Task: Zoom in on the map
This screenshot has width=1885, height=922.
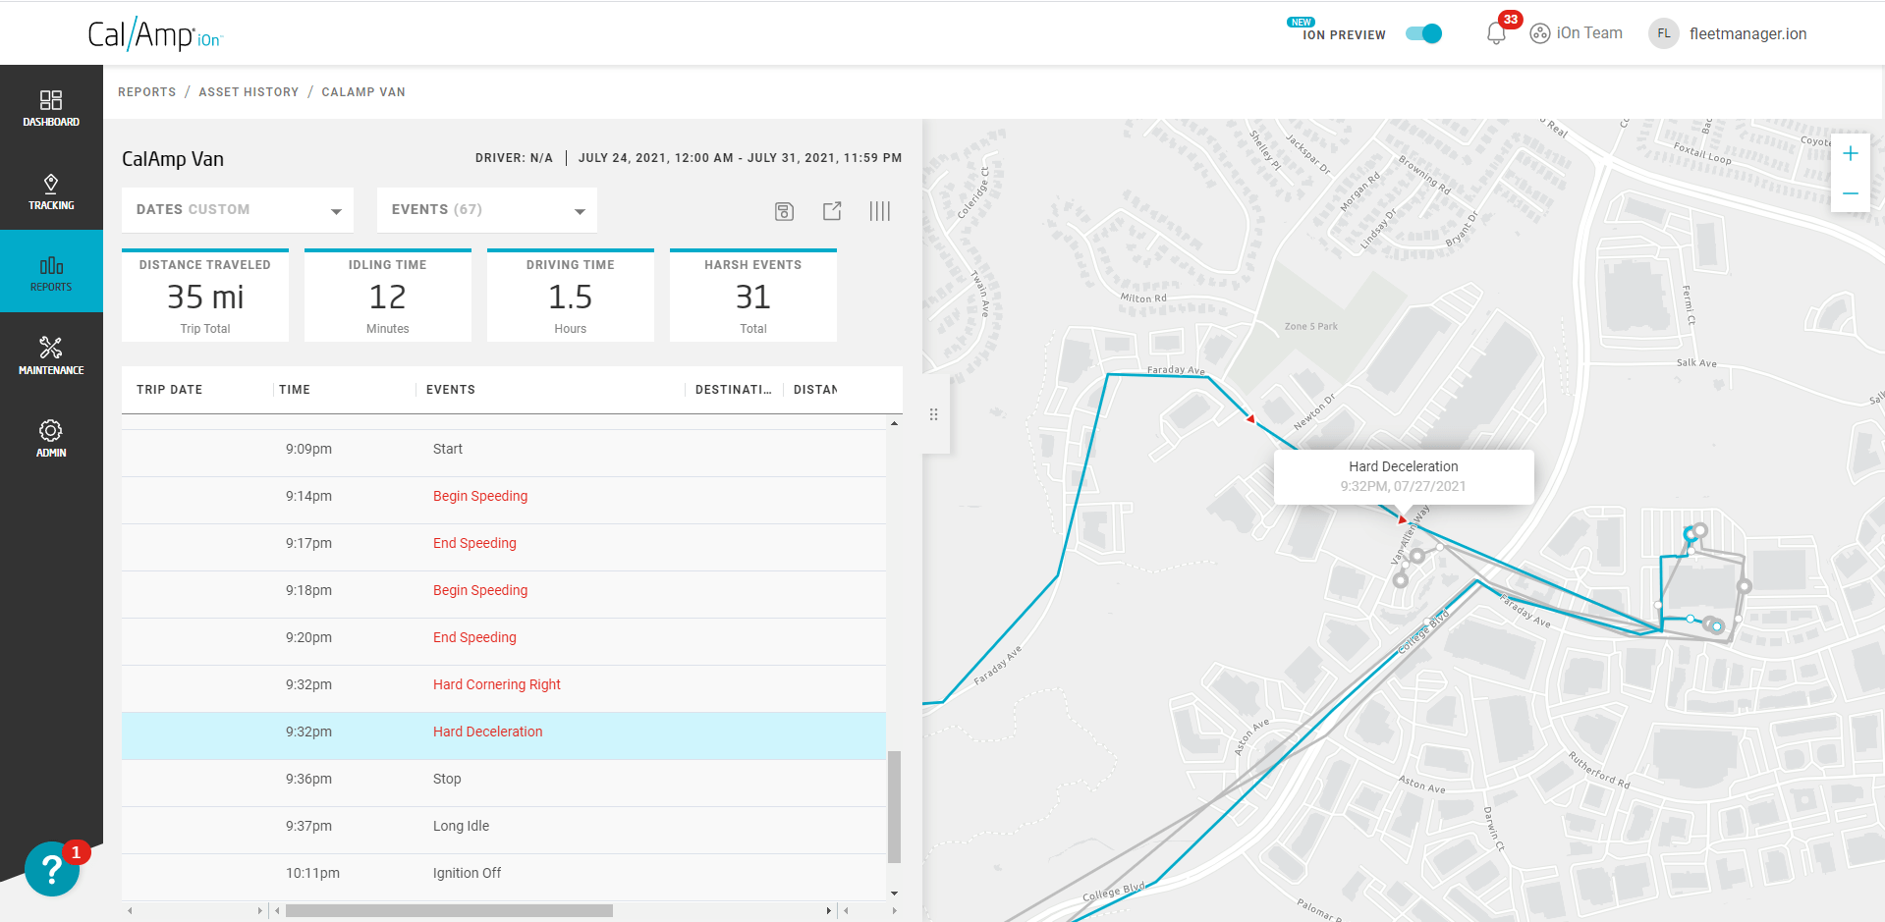Action: [x=1851, y=153]
